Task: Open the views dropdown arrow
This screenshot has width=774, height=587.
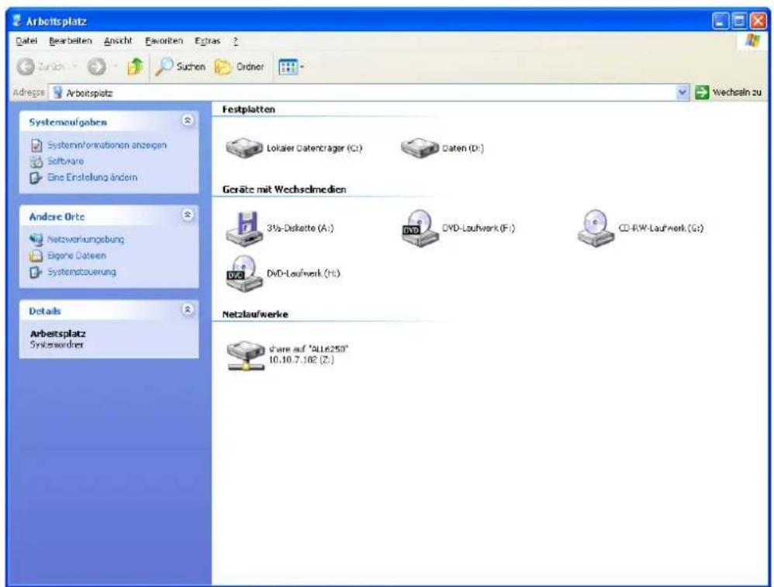Action: tap(302, 67)
